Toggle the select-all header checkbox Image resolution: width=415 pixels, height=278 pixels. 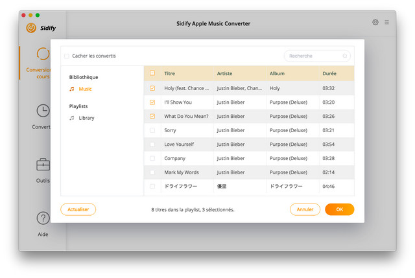[x=152, y=73]
